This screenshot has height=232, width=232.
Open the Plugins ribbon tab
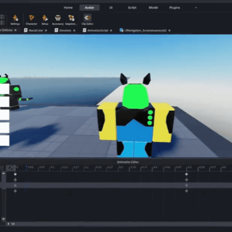tap(174, 7)
